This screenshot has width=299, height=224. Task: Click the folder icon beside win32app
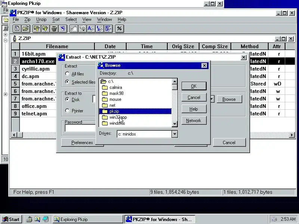point(105,117)
